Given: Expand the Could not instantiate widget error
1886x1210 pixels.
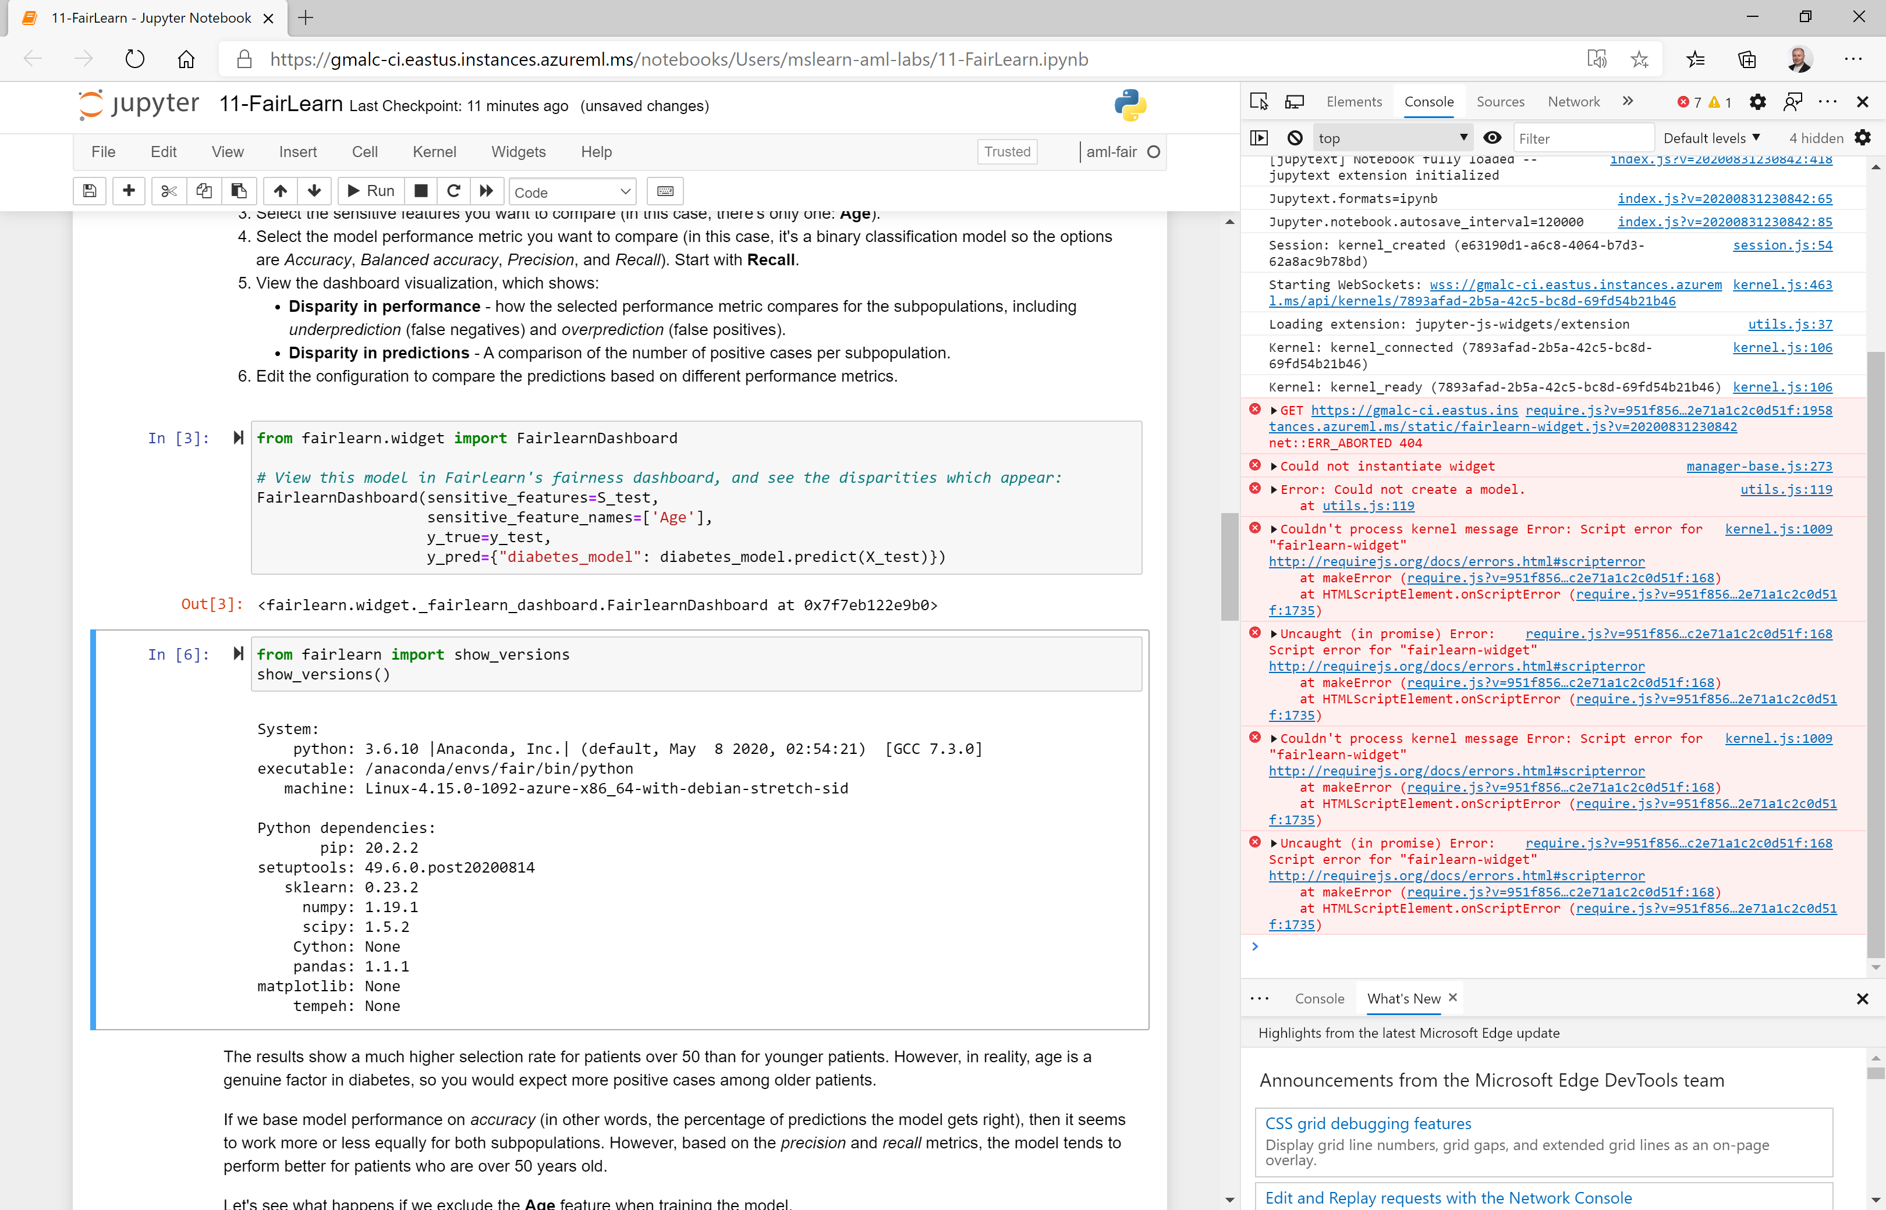Looking at the screenshot, I should tap(1274, 466).
